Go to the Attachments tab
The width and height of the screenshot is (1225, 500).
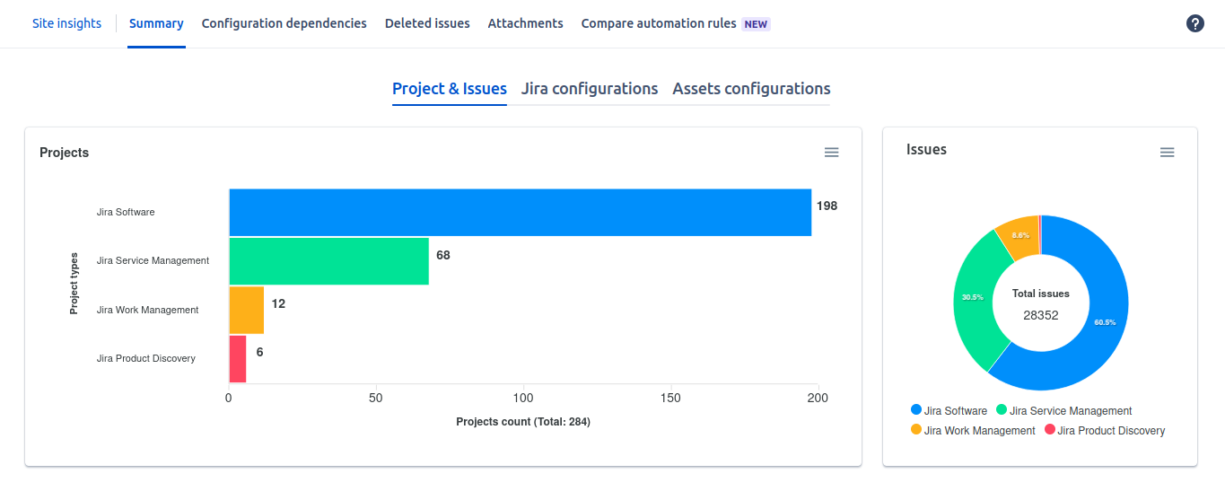(x=525, y=23)
